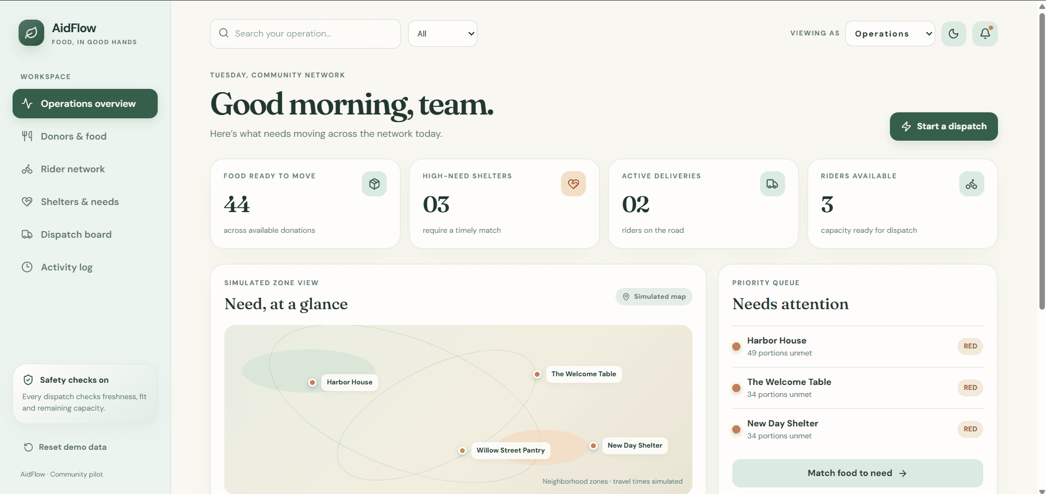Click the New Day Shelter map marker dot
The width and height of the screenshot is (1046, 494).
coord(593,445)
